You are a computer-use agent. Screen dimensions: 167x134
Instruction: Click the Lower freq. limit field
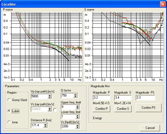coord(68,117)
